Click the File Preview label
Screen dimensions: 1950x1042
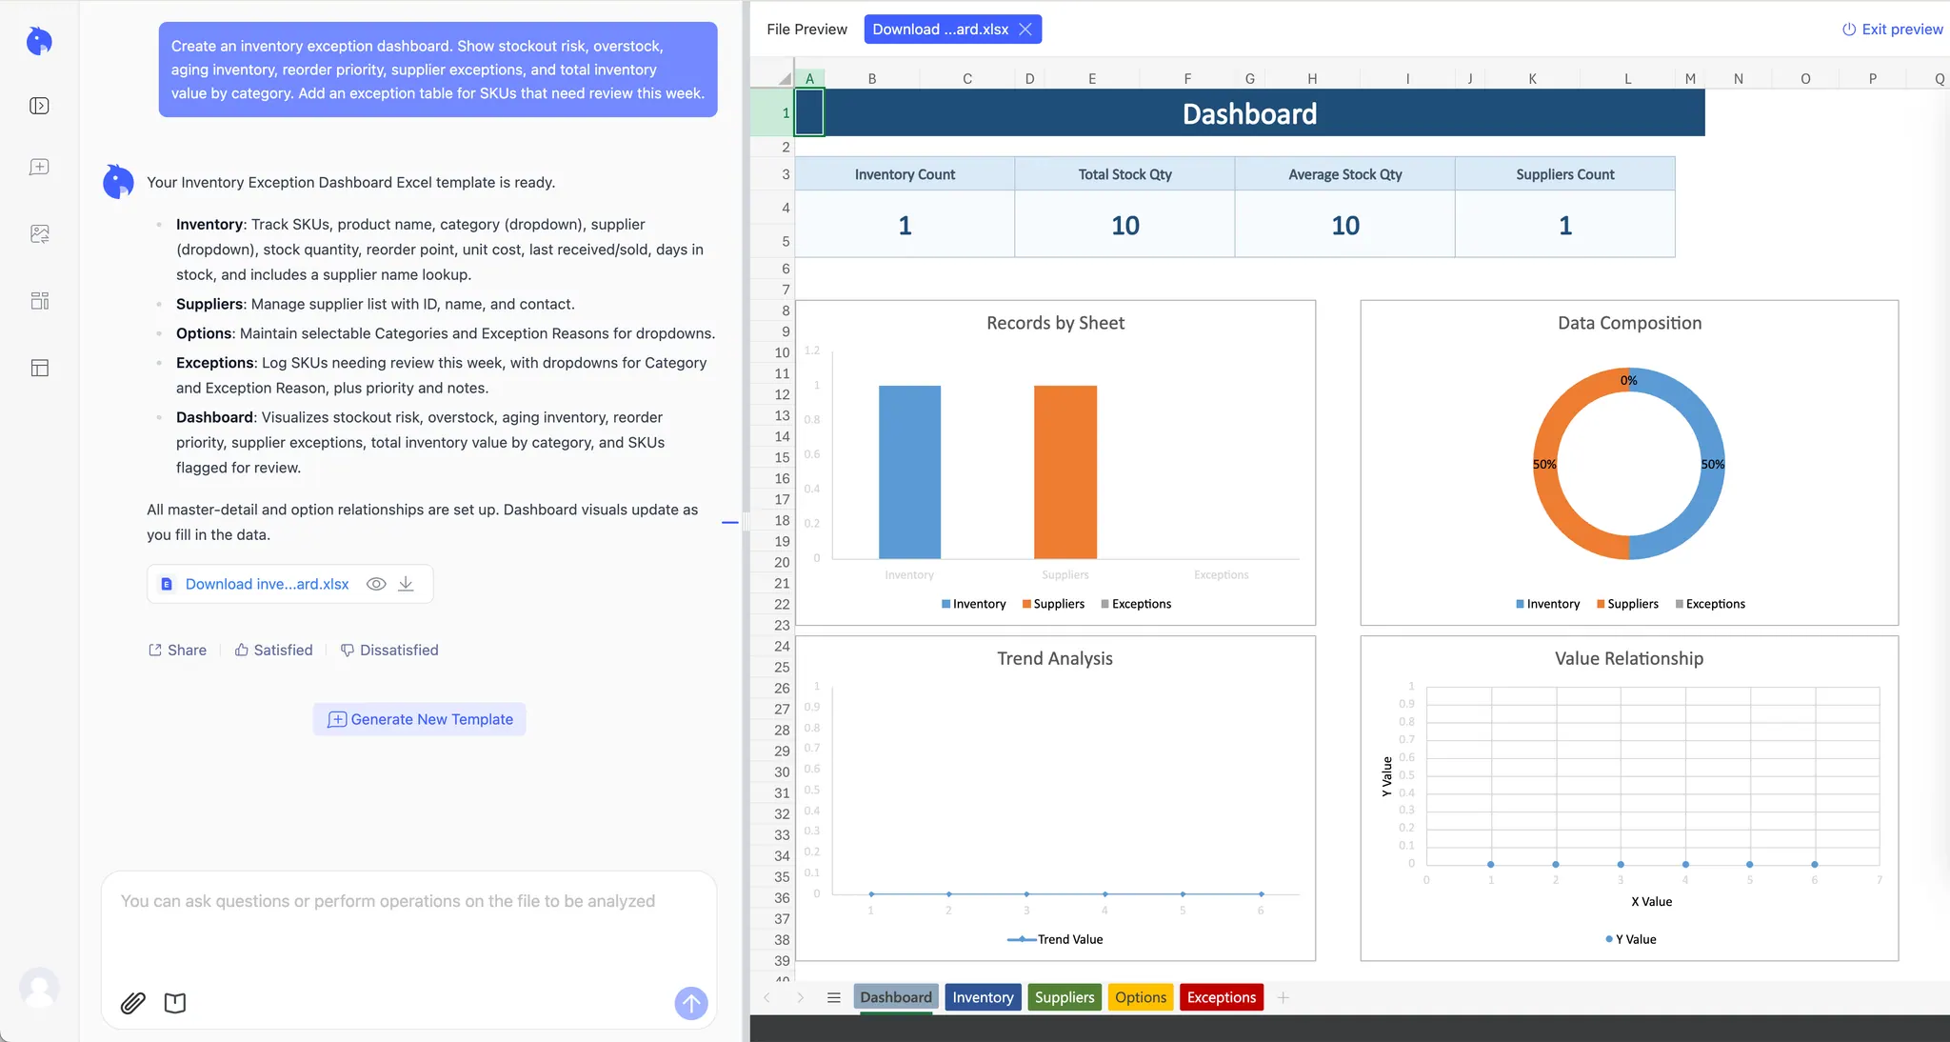(x=806, y=30)
